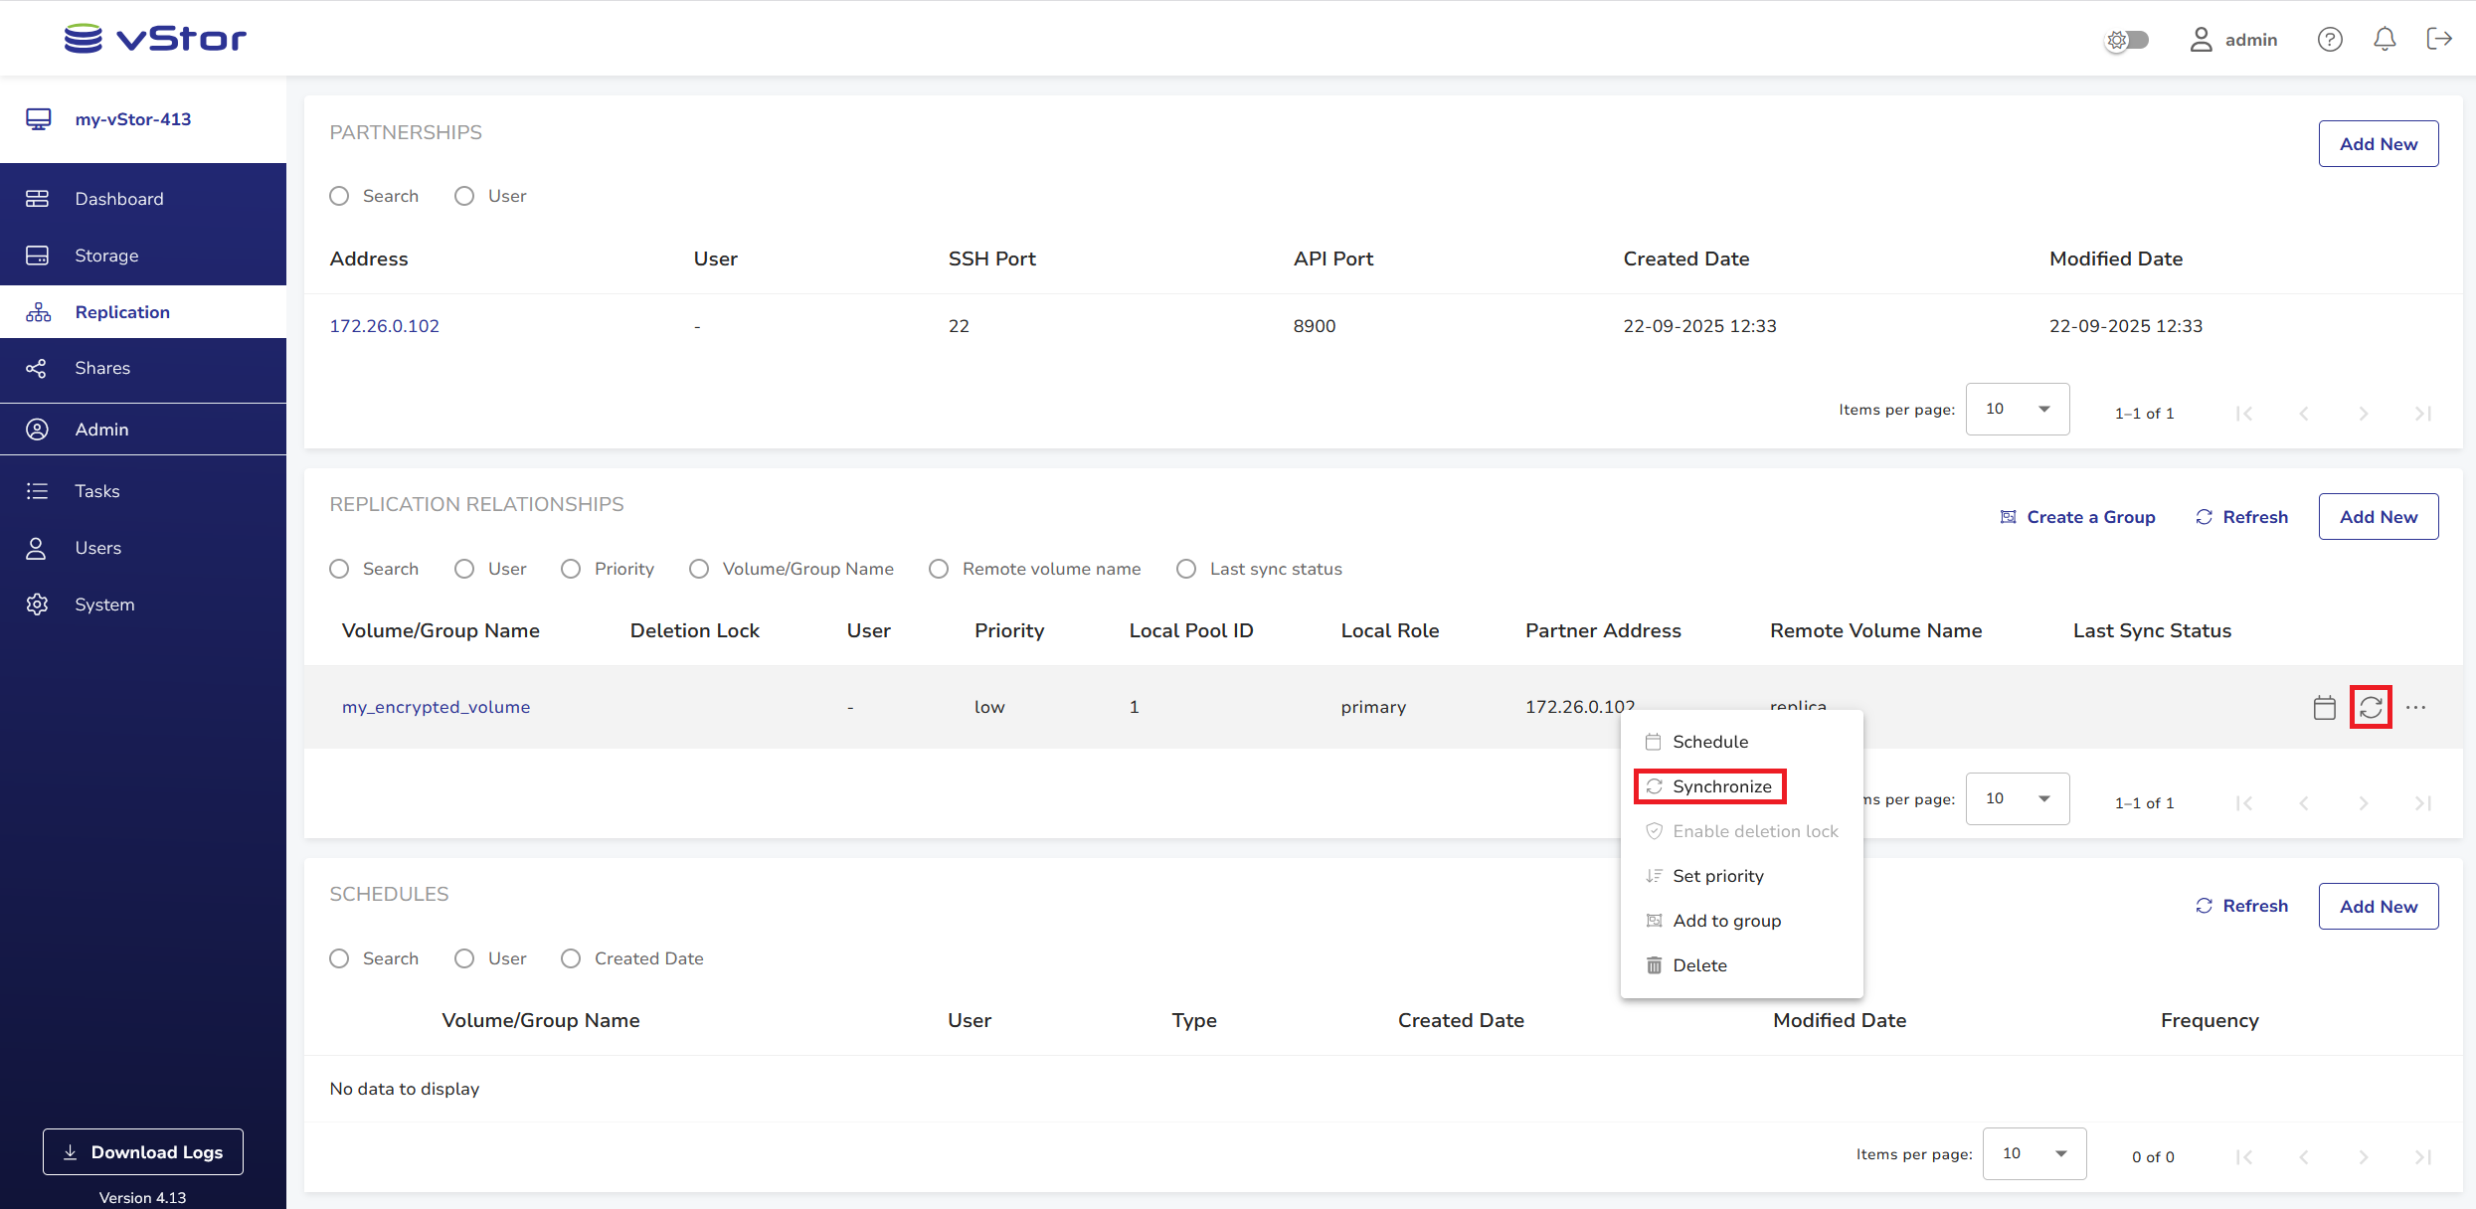Open Schedules items per page dropdown

(x=2034, y=1153)
